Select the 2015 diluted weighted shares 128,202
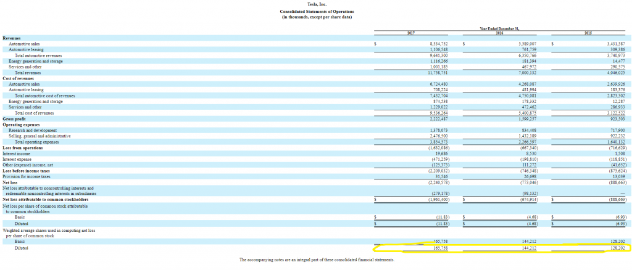 618,249
